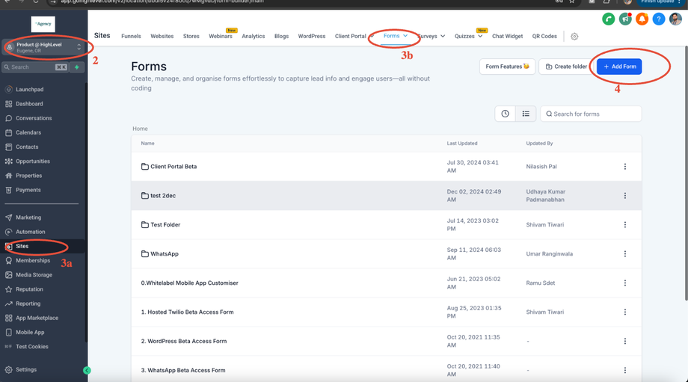
Task: Expand the Forms tab dropdown
Action: point(405,36)
